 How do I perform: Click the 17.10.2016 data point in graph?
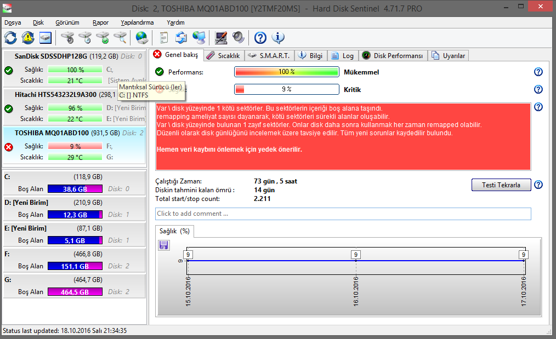[524, 261]
